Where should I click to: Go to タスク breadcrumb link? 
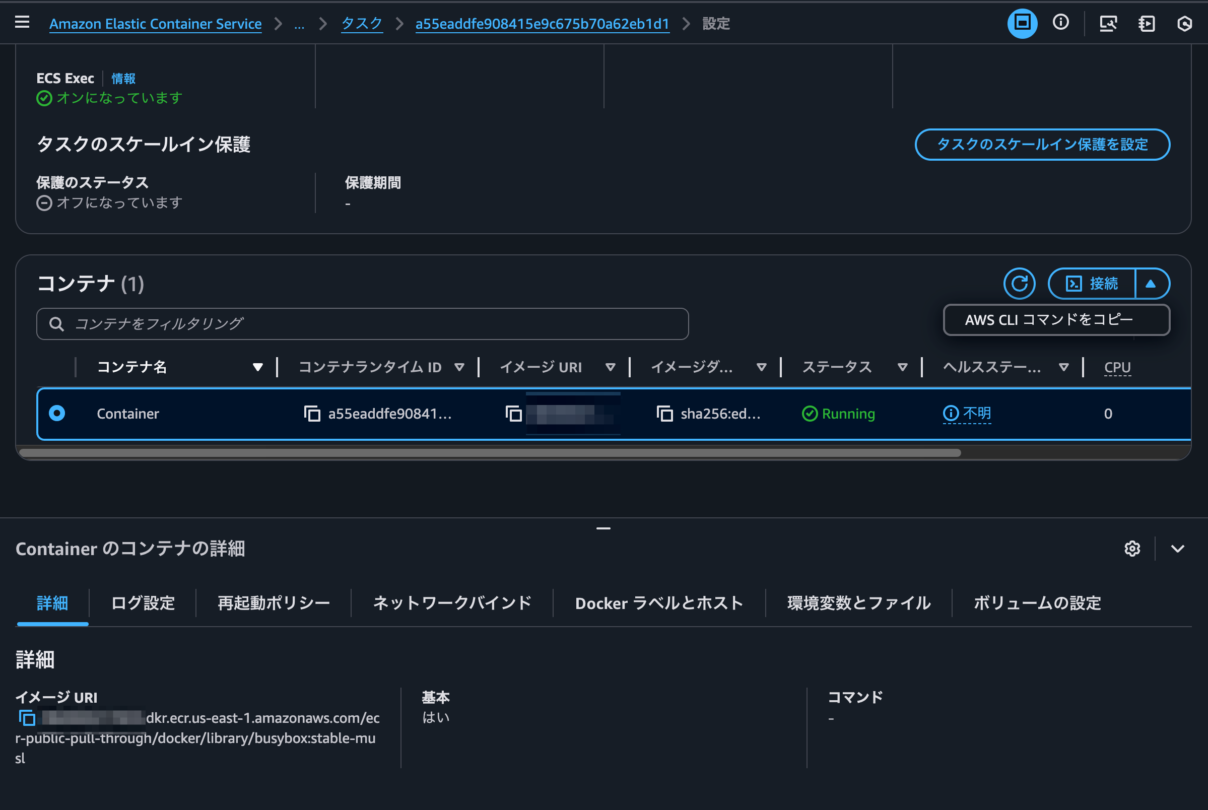pyautogui.click(x=362, y=24)
